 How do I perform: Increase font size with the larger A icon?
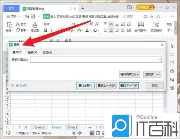point(91,24)
